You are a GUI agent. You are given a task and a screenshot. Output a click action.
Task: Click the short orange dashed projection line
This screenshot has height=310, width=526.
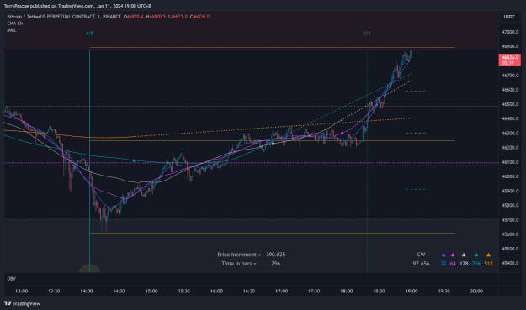click(416, 91)
